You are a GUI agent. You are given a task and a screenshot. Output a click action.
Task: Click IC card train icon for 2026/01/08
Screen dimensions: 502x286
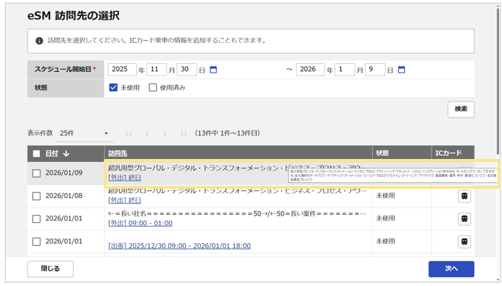[x=464, y=196]
